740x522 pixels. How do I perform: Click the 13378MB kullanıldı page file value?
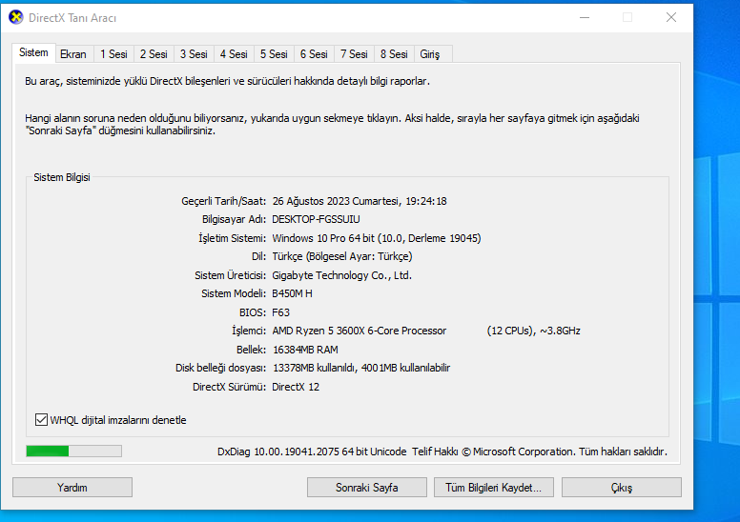point(315,368)
